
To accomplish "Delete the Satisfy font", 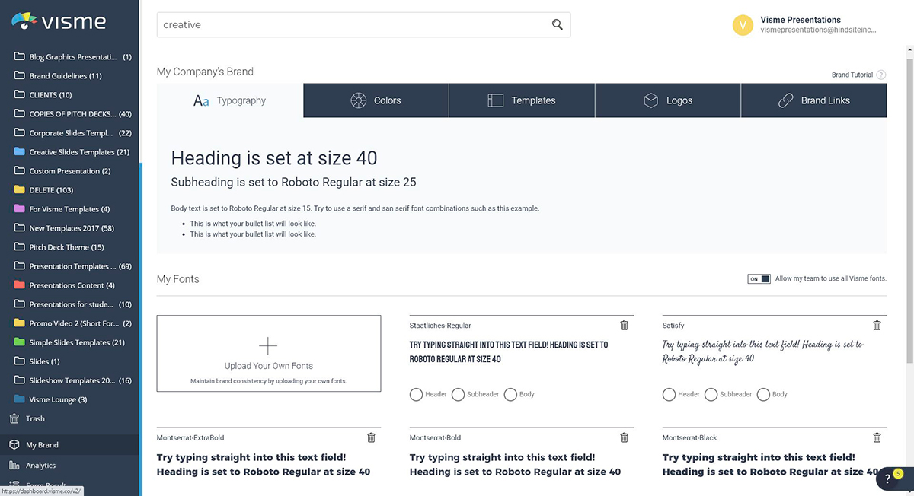I will pos(877,325).
